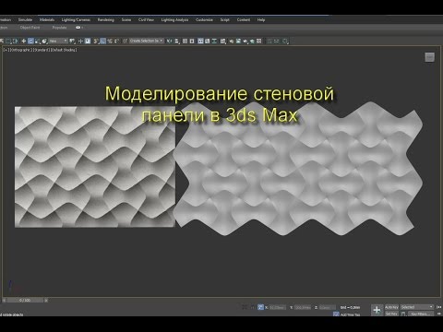
Task: Open the ribbon display options eye dropdown
Action: (79, 28)
